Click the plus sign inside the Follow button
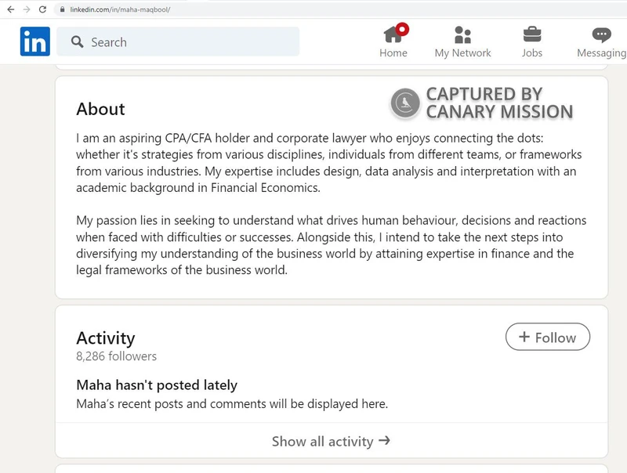Image resolution: width=627 pixels, height=473 pixels. pyautogui.click(x=524, y=337)
